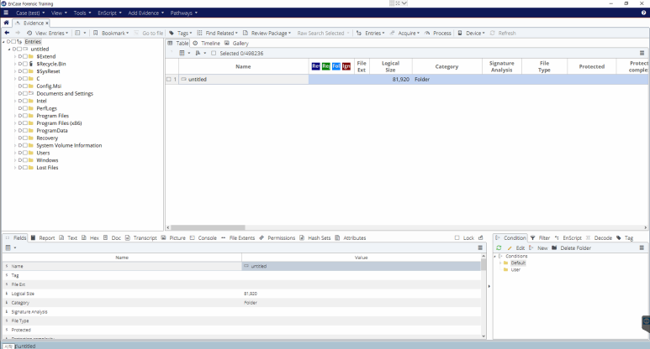The image size is (650, 349).
Task: Click the Windows folder icon in tree
Action: point(31,160)
